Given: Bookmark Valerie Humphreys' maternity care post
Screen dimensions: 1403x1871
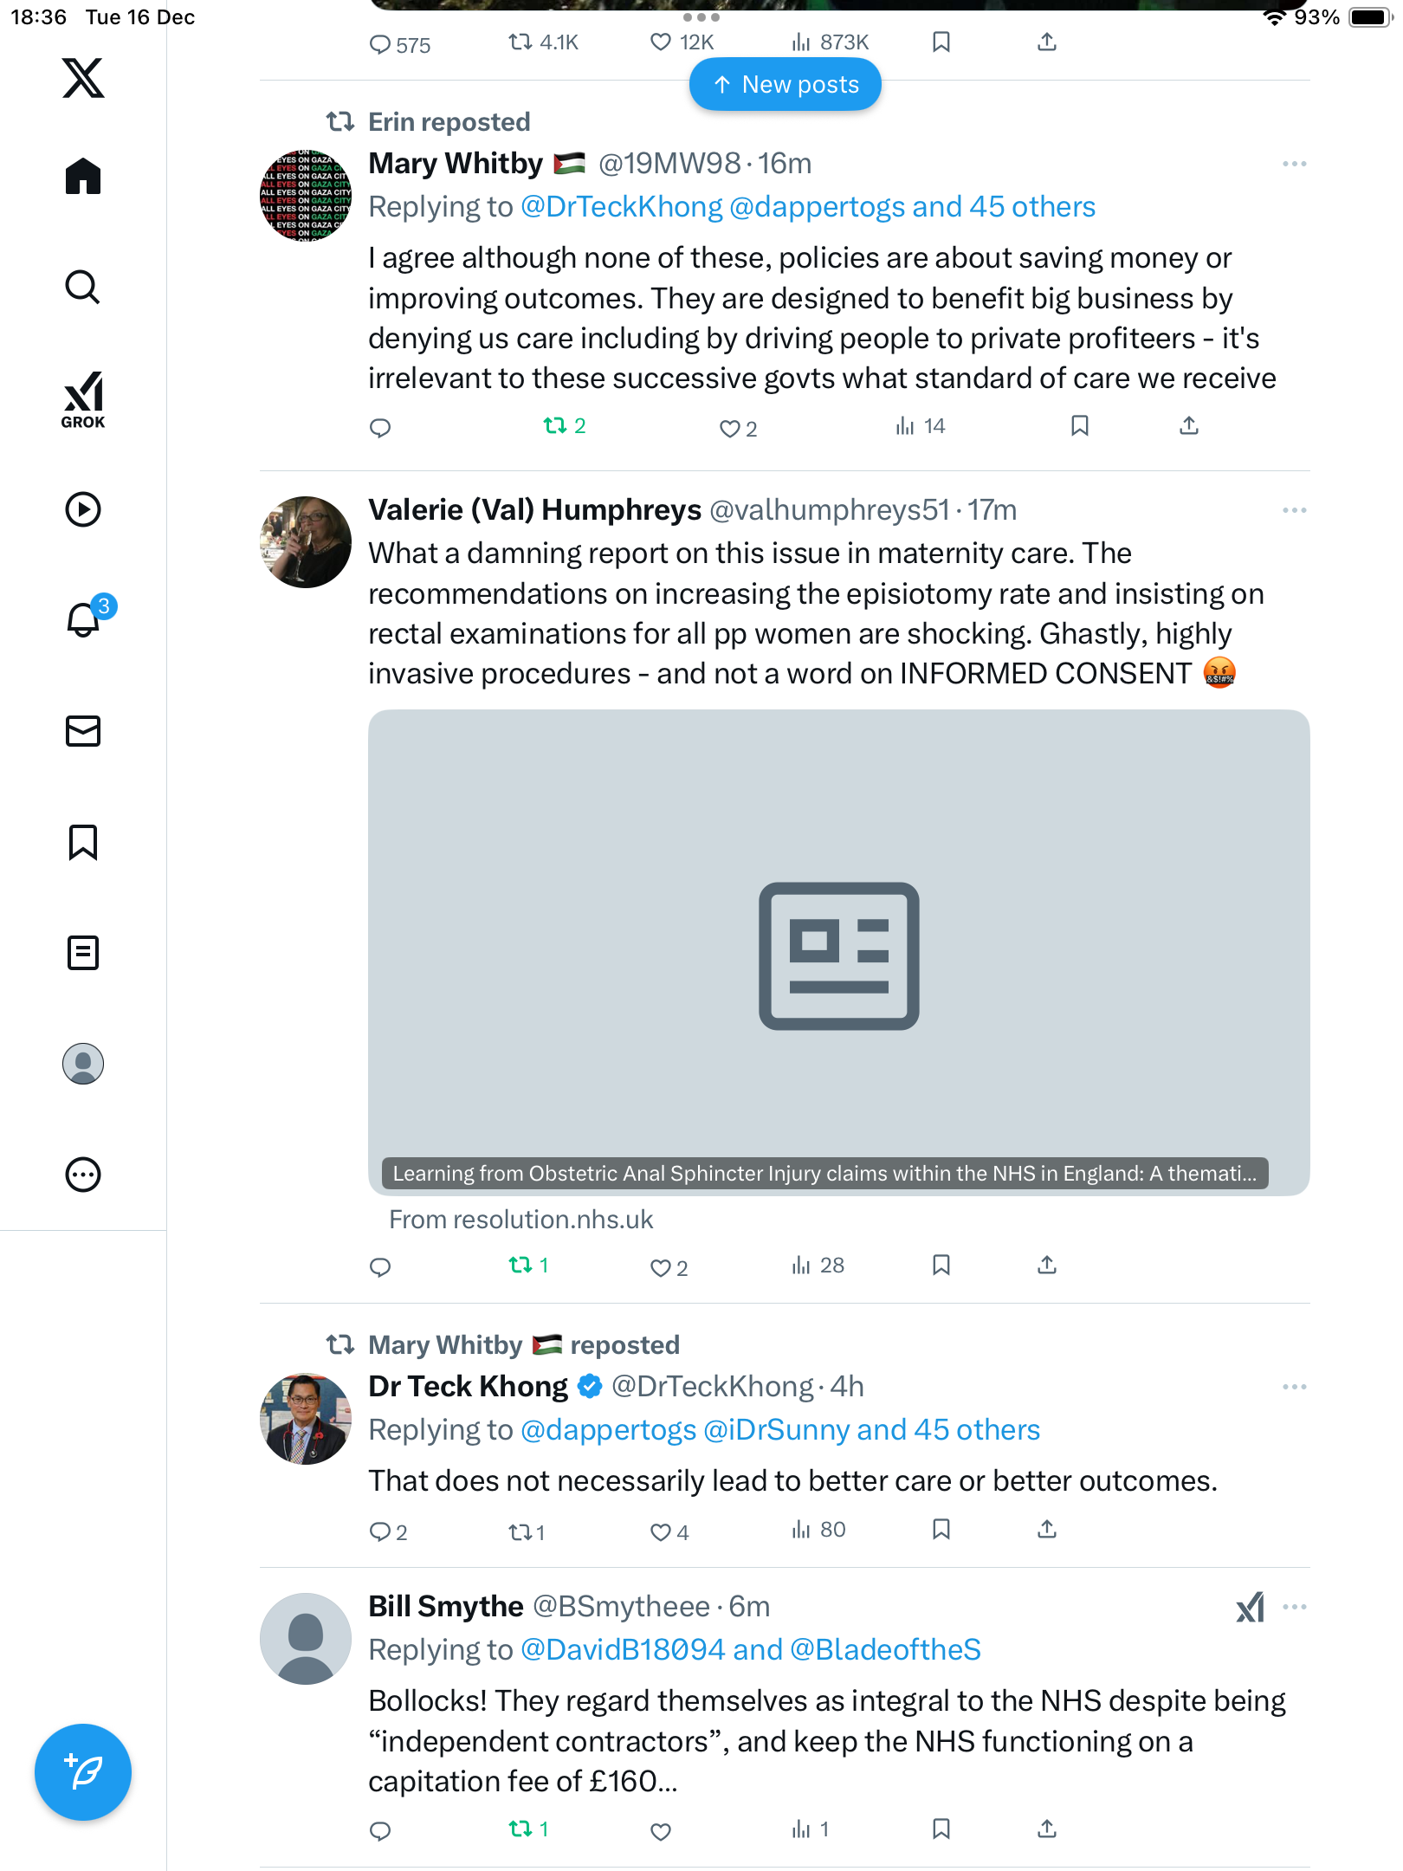Looking at the screenshot, I should (941, 1266).
